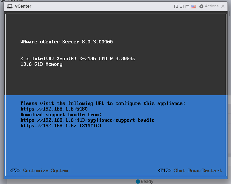This screenshot has height=184, width=231.
Task: Click the 13.6 GiB Memory line
Action: point(41,64)
